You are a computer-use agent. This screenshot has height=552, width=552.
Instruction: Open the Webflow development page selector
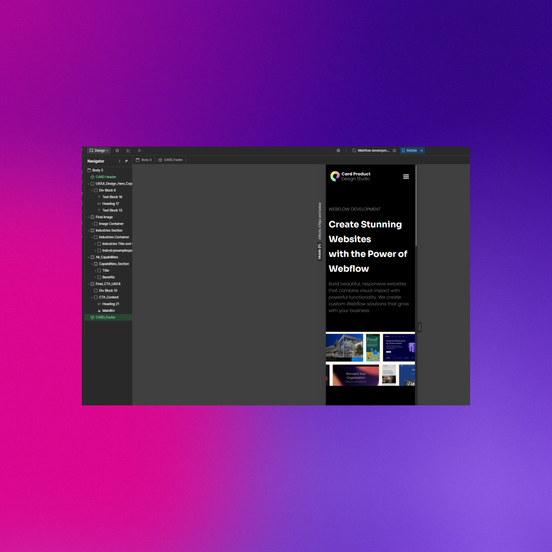click(371, 151)
